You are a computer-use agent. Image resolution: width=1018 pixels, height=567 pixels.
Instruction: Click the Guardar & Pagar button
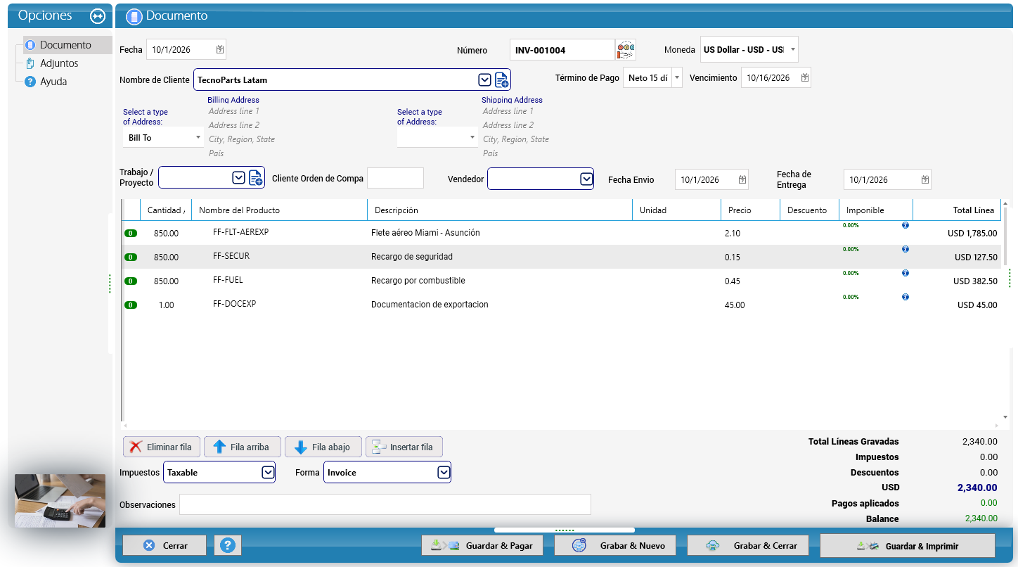coord(484,545)
